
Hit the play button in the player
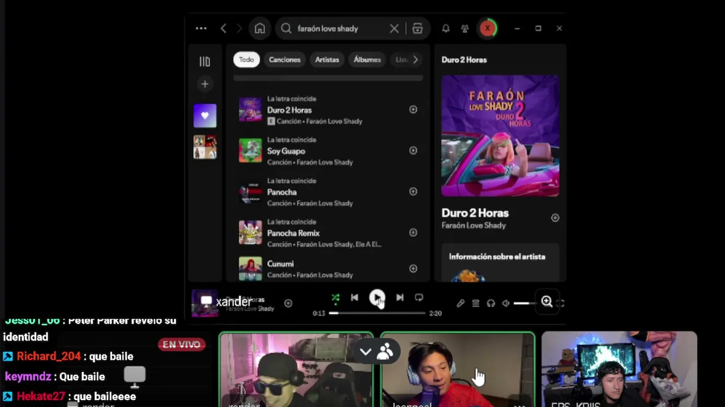click(x=377, y=297)
